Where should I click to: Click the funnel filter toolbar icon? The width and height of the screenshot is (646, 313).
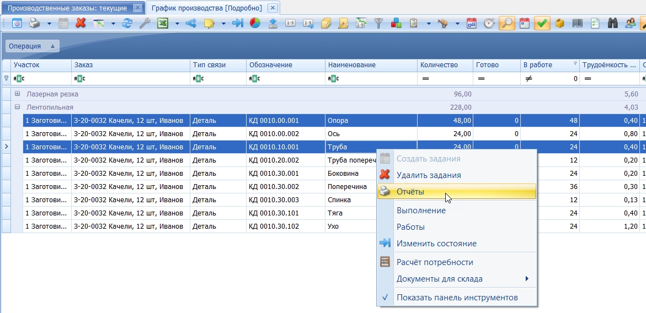(x=378, y=24)
